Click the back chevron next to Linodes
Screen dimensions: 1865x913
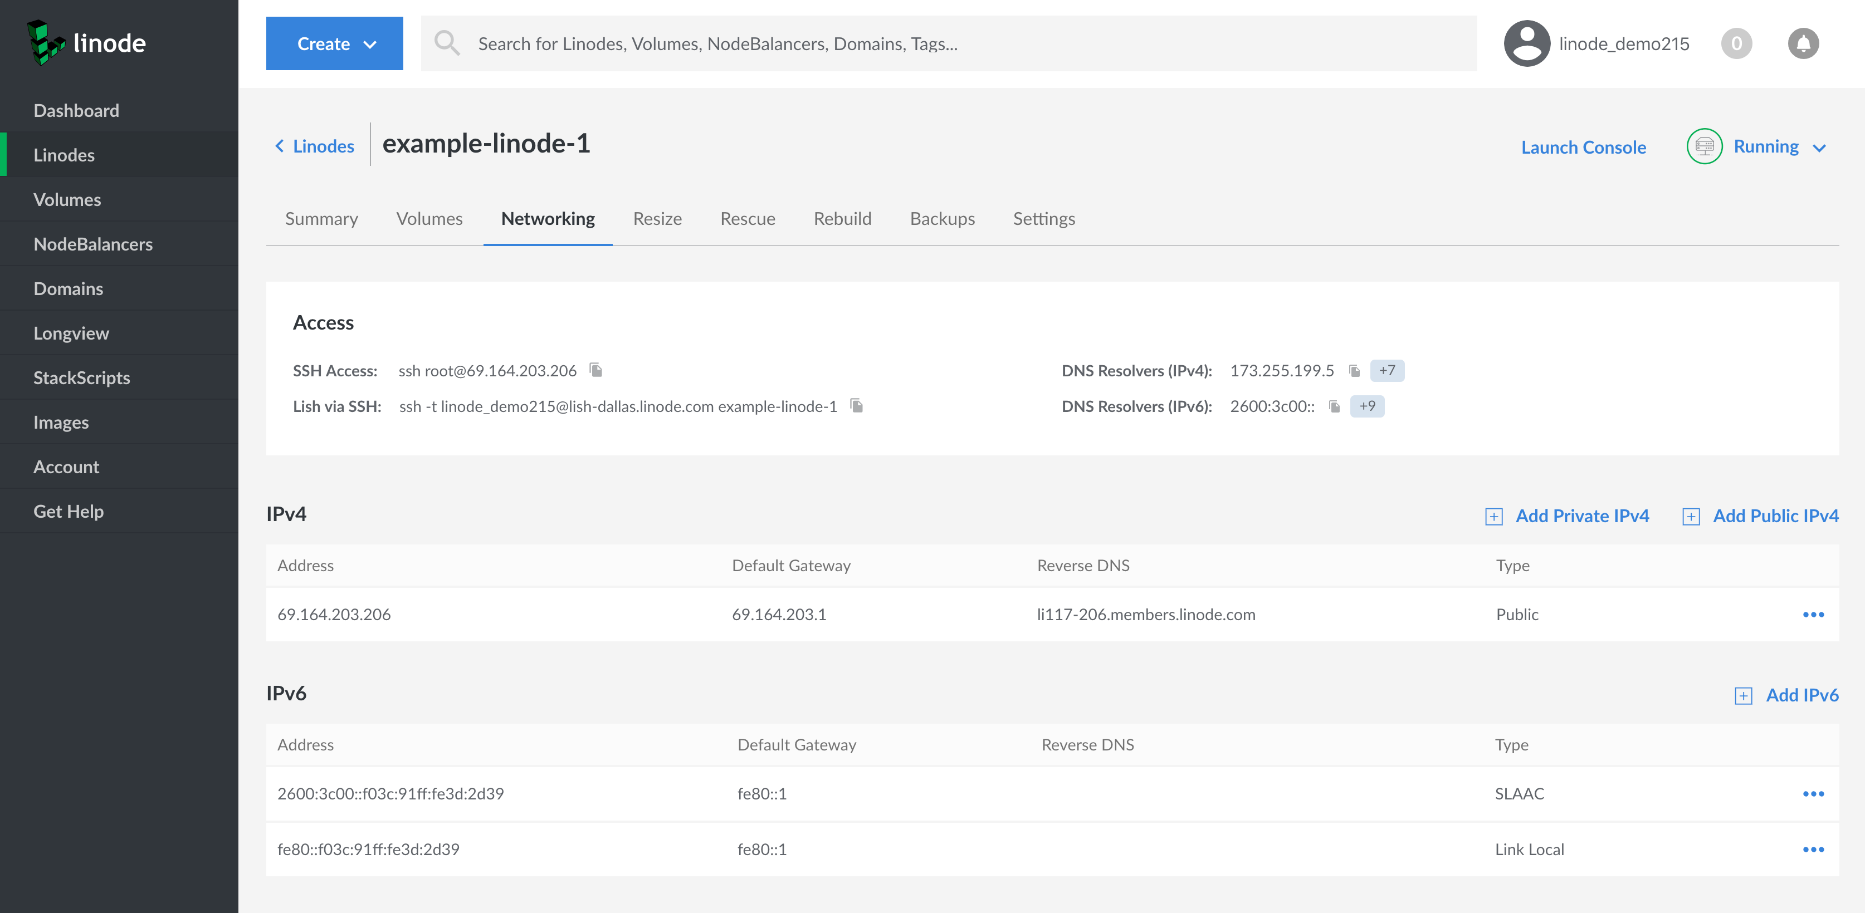click(280, 146)
